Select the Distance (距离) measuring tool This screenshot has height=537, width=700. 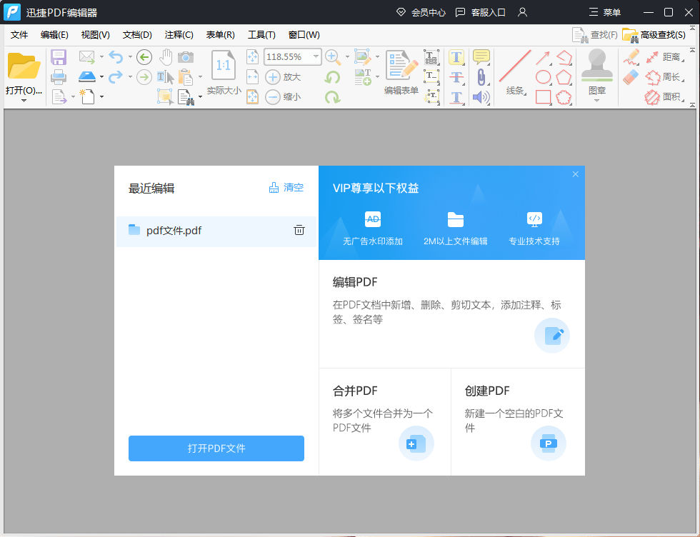(x=664, y=56)
